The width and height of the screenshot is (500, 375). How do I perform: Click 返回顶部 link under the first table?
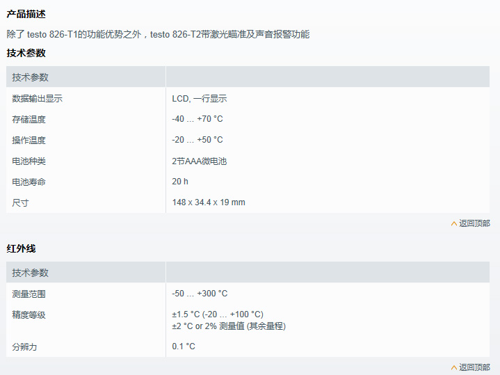pos(474,224)
